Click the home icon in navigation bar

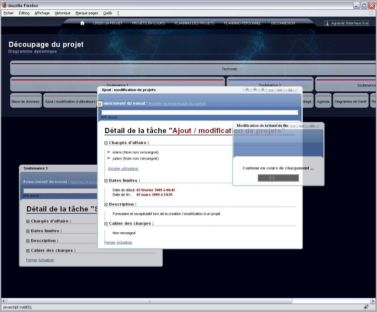(x=82, y=23)
